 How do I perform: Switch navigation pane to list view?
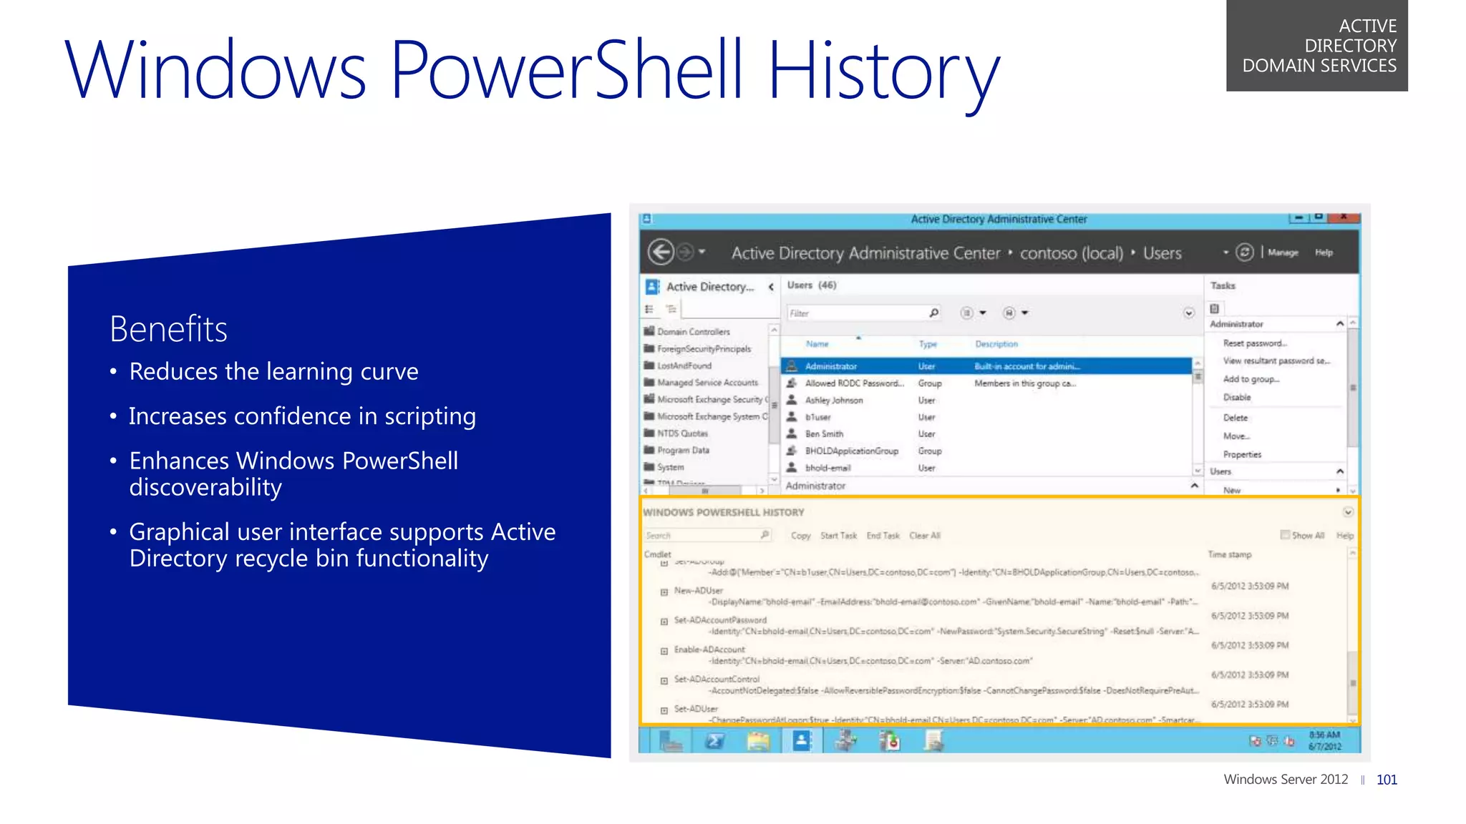[649, 309]
